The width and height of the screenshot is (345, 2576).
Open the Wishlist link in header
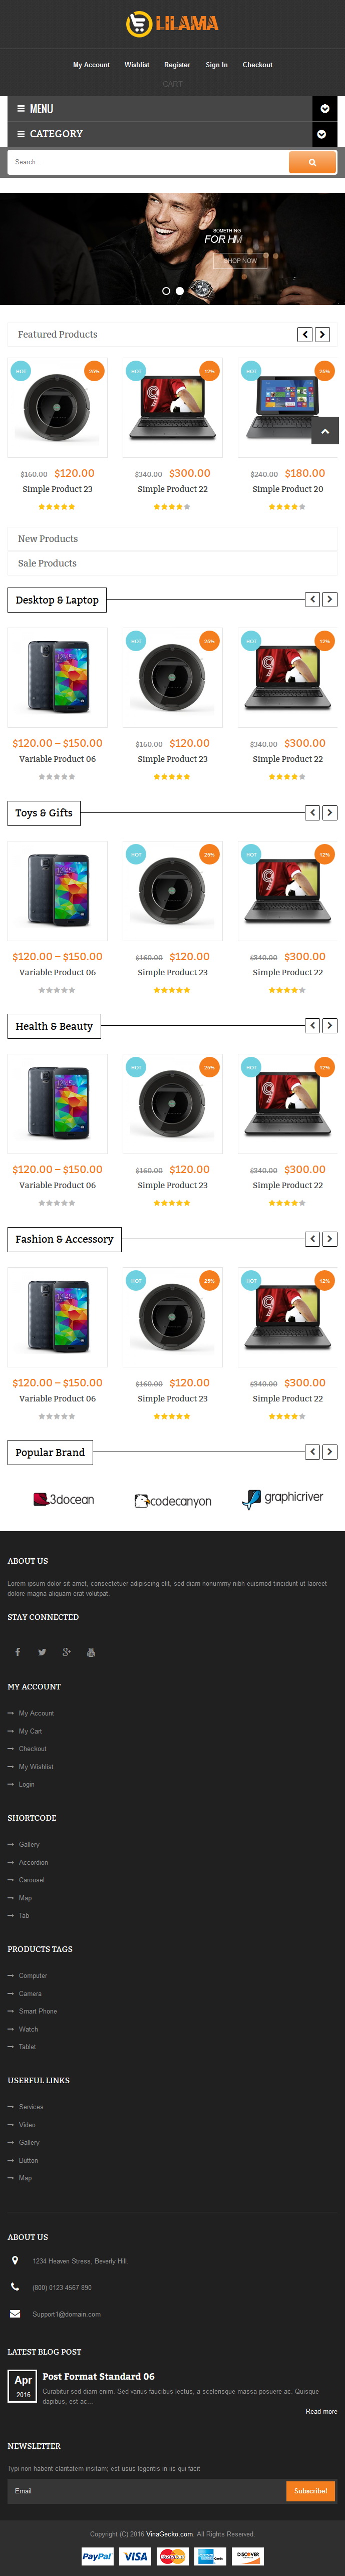(137, 65)
